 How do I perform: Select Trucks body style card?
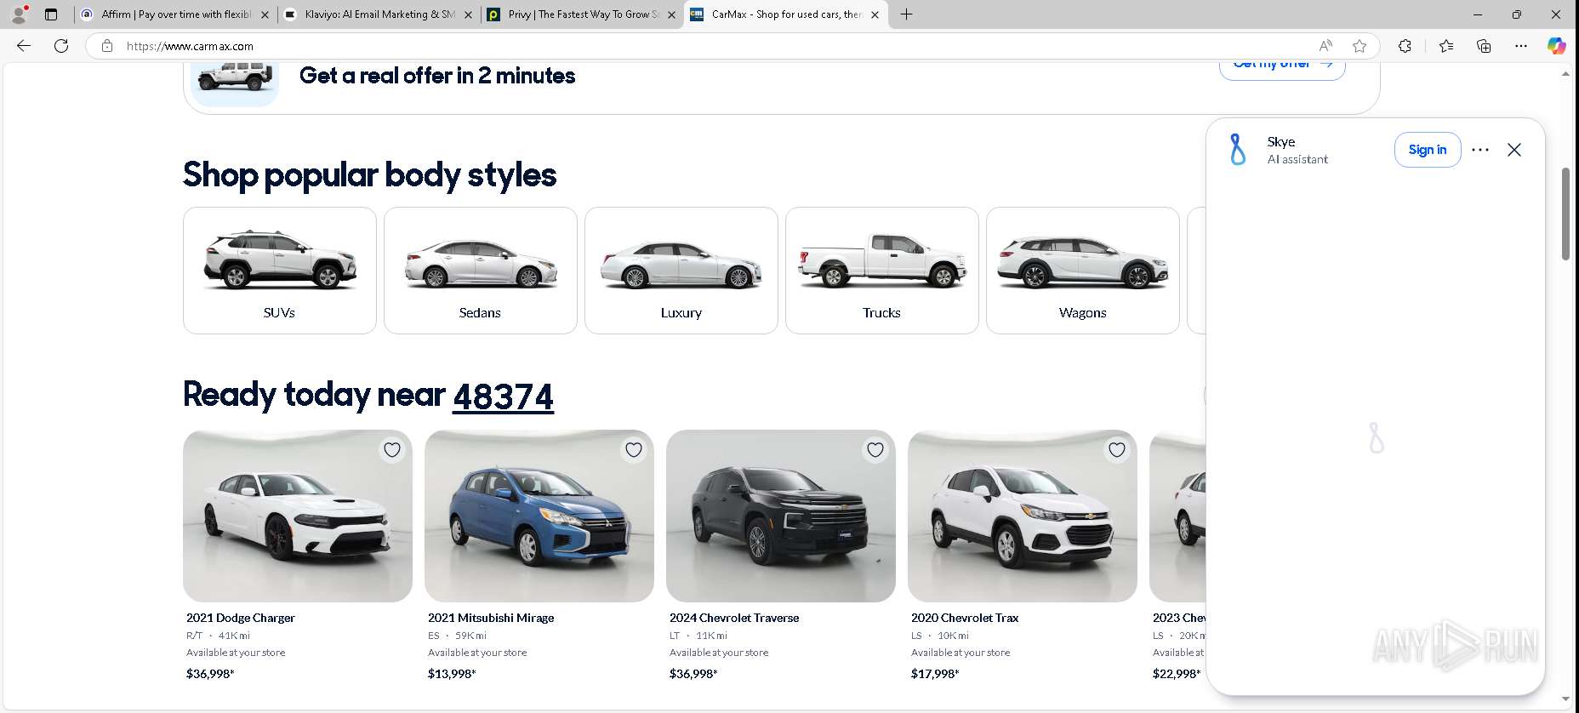pos(882,271)
